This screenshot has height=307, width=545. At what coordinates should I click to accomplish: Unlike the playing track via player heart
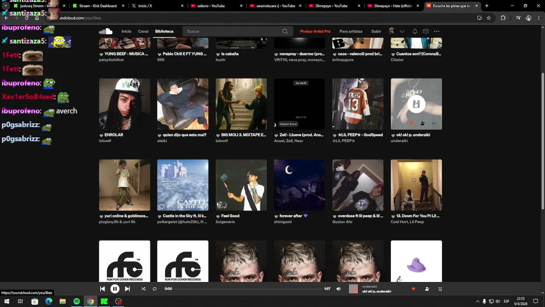click(413, 289)
